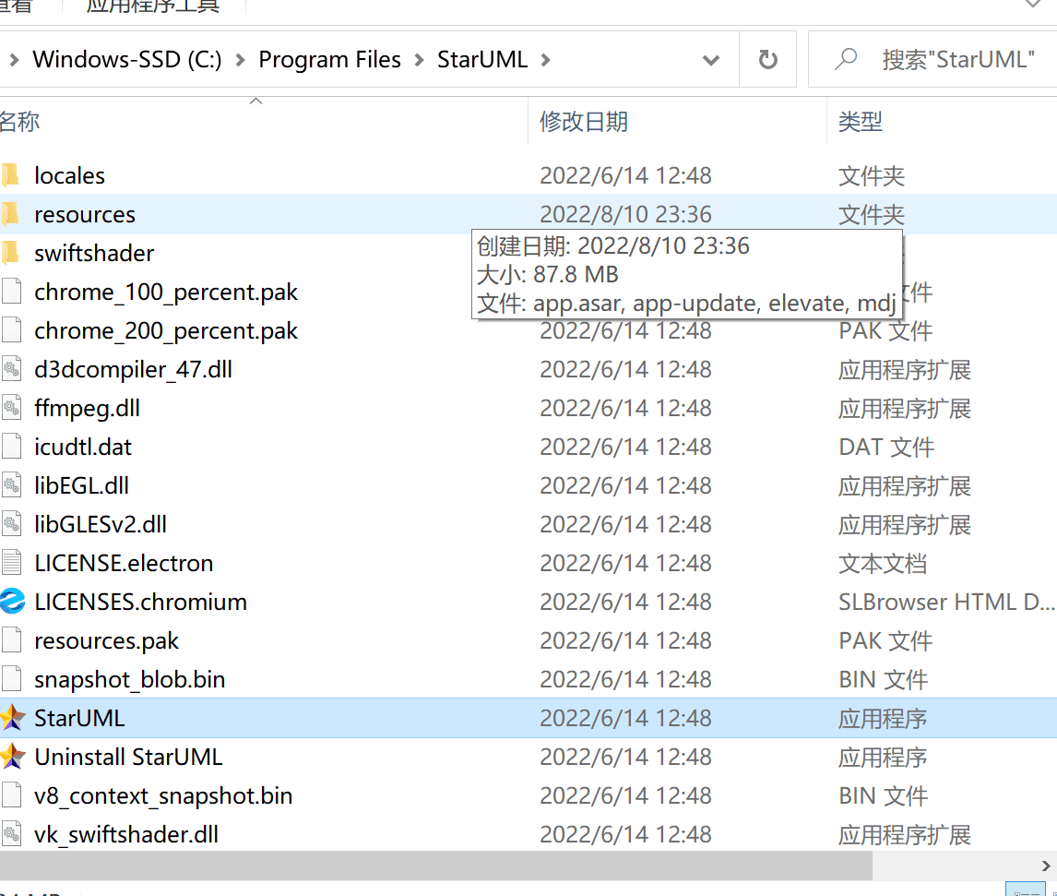Screen dimensions: 1057x896
Task: Select file name vk_swiftshader.dll
Action: click(x=126, y=835)
